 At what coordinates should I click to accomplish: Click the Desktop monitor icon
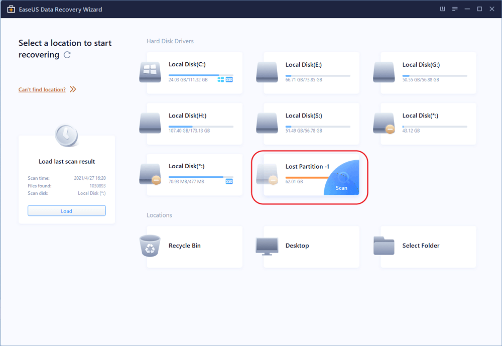pyautogui.click(x=267, y=246)
